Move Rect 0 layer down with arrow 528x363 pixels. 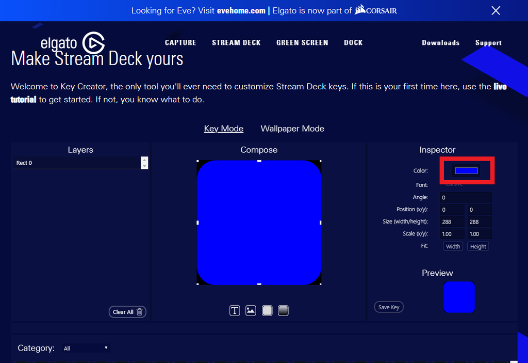[144, 166]
